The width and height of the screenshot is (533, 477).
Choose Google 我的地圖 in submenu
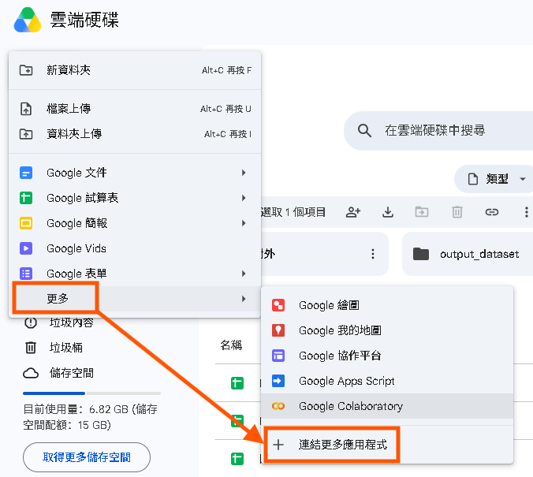coord(387,330)
